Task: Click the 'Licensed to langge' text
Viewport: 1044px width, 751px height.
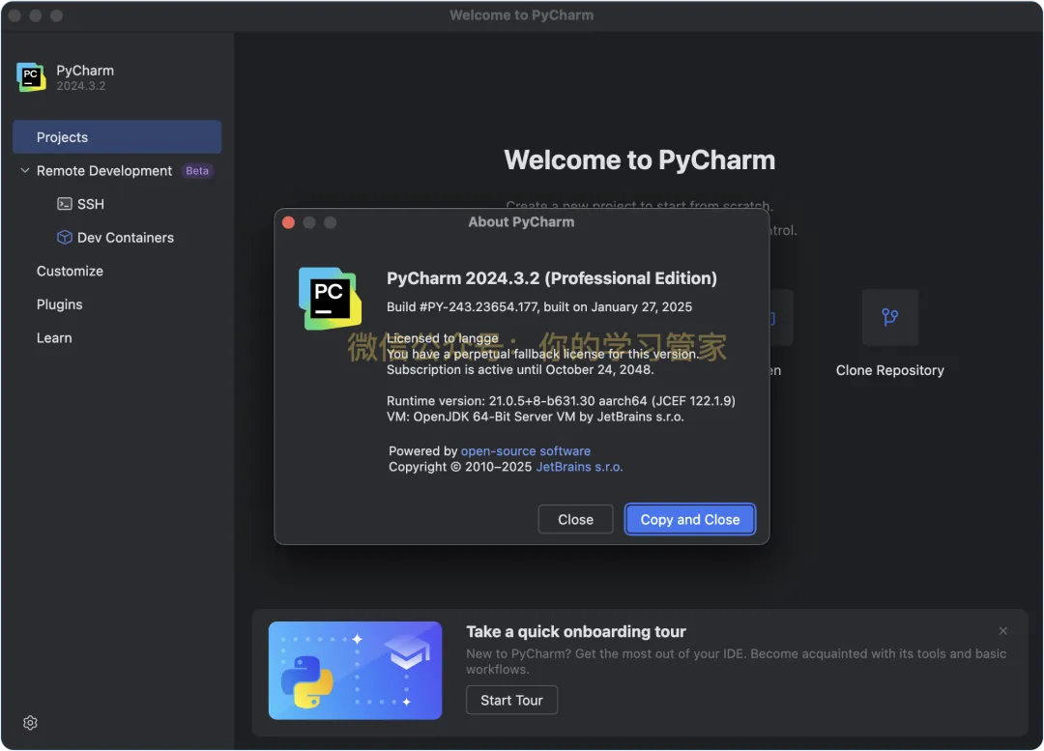Action: [x=442, y=338]
